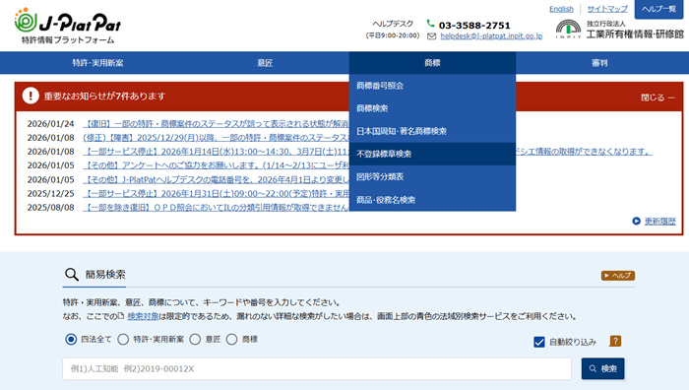Open the 更新履歴 link
Viewport: 689px width, 390px height.
pos(660,222)
